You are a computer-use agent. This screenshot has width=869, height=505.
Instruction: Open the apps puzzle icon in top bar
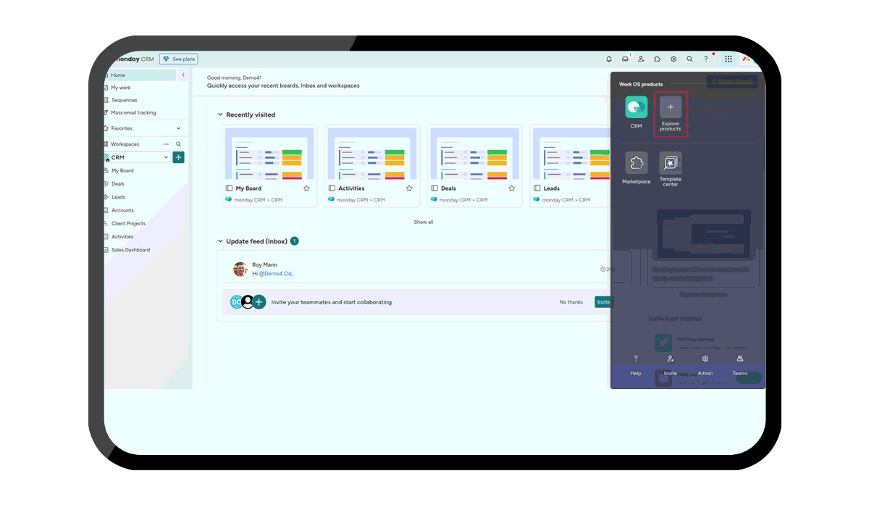point(657,59)
